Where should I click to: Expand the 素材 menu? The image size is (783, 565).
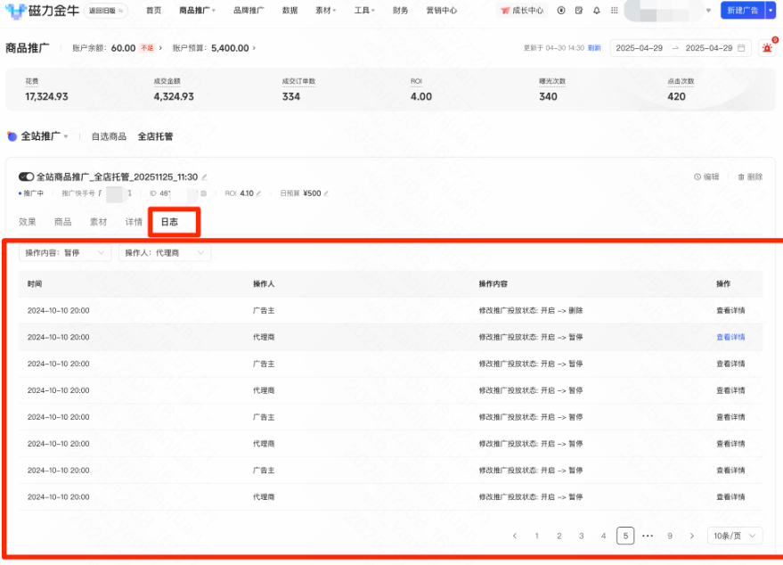(x=326, y=11)
